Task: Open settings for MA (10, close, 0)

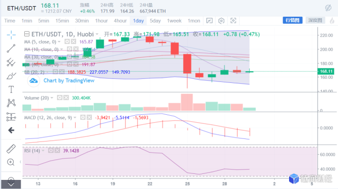Action: pyautogui.click(x=70, y=49)
